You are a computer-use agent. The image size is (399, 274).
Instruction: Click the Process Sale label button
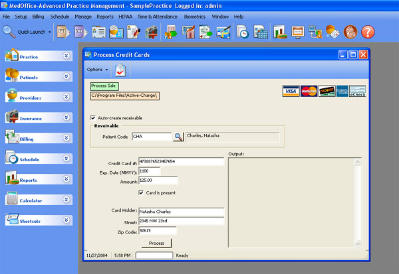click(x=103, y=86)
